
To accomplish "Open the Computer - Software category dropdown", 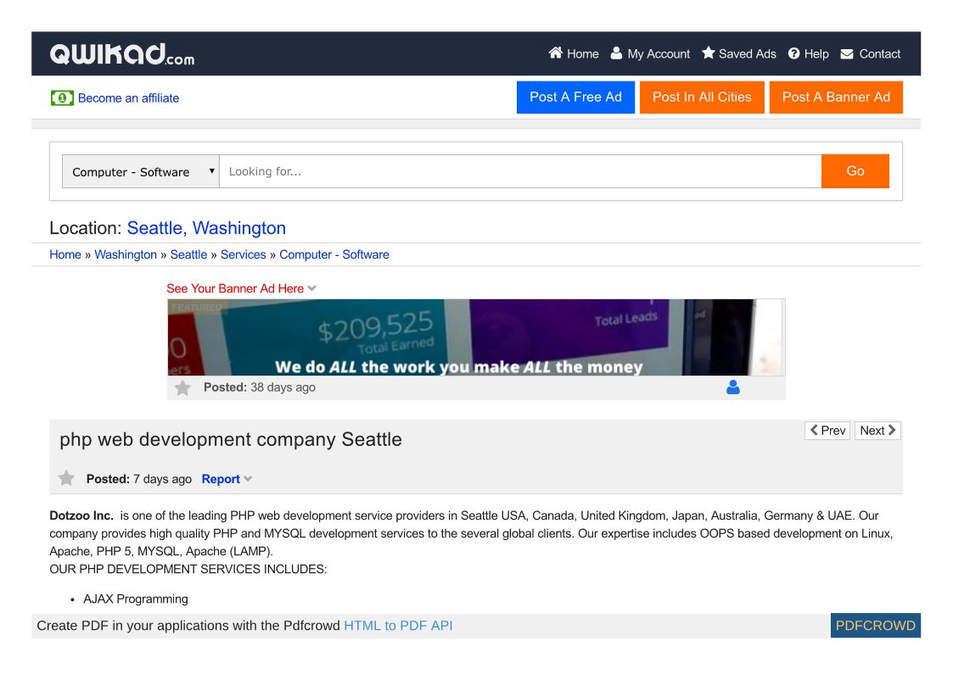I will pos(141,171).
